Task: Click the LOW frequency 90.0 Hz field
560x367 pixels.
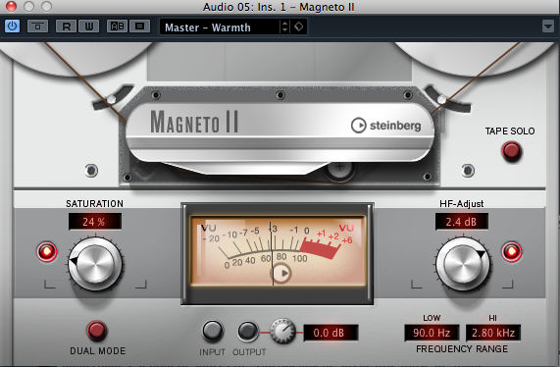Action: click(432, 333)
